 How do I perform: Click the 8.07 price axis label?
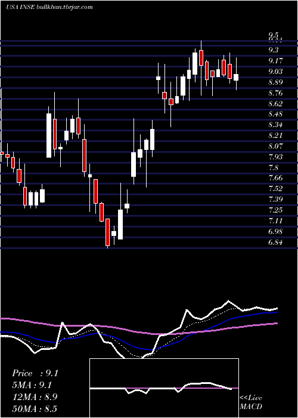tap(275, 146)
